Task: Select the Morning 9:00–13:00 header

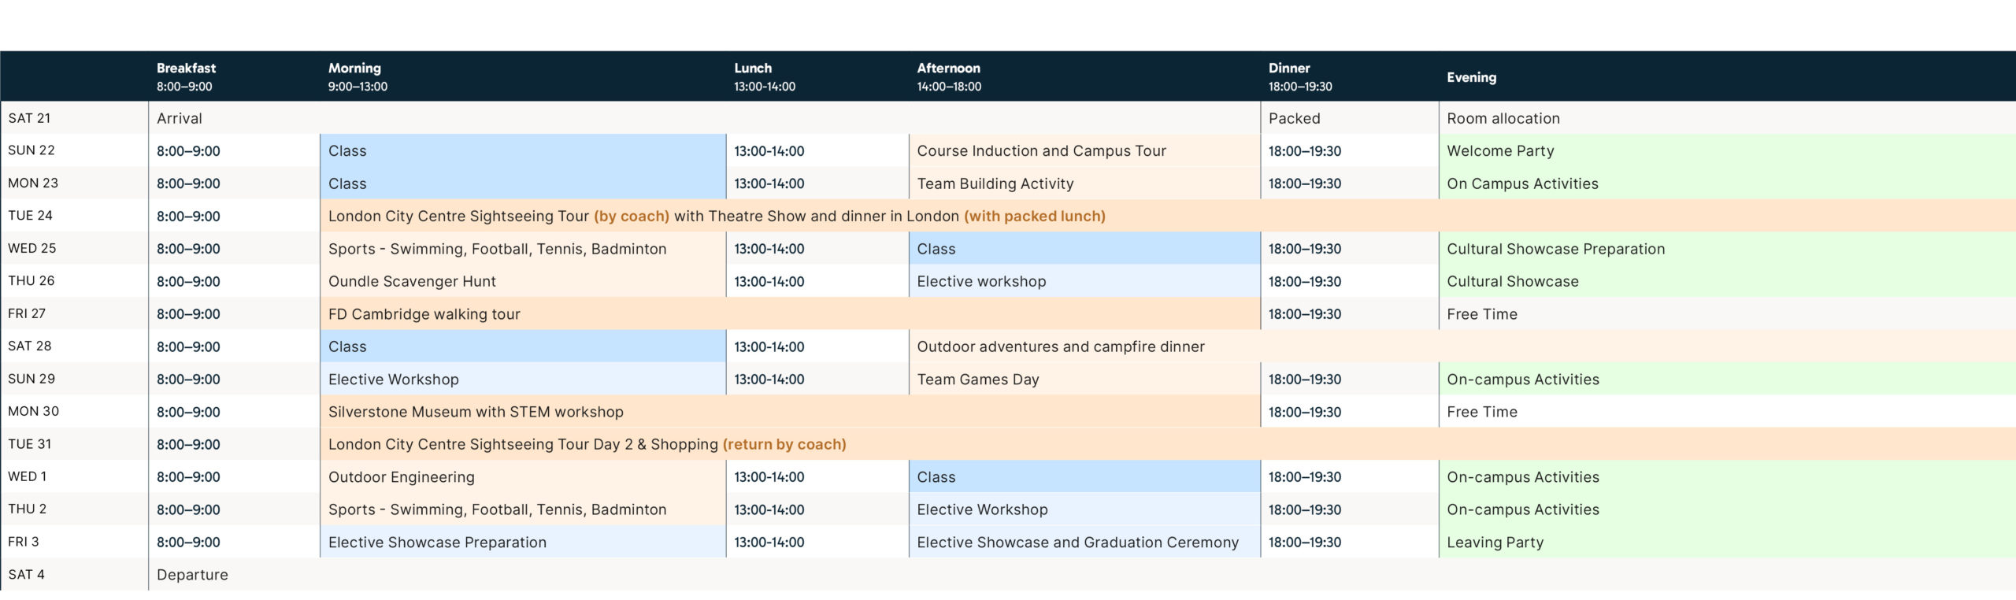Action: coord(358,76)
